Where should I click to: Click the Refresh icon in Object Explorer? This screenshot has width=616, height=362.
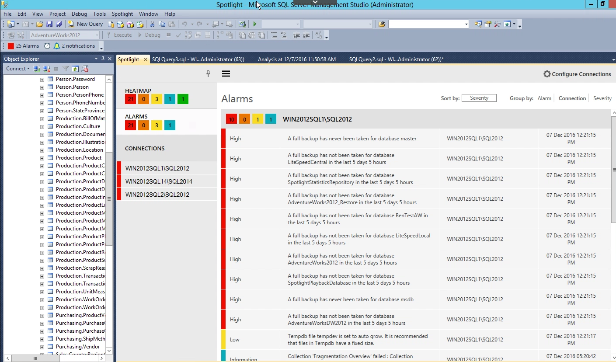pyautogui.click(x=75, y=69)
